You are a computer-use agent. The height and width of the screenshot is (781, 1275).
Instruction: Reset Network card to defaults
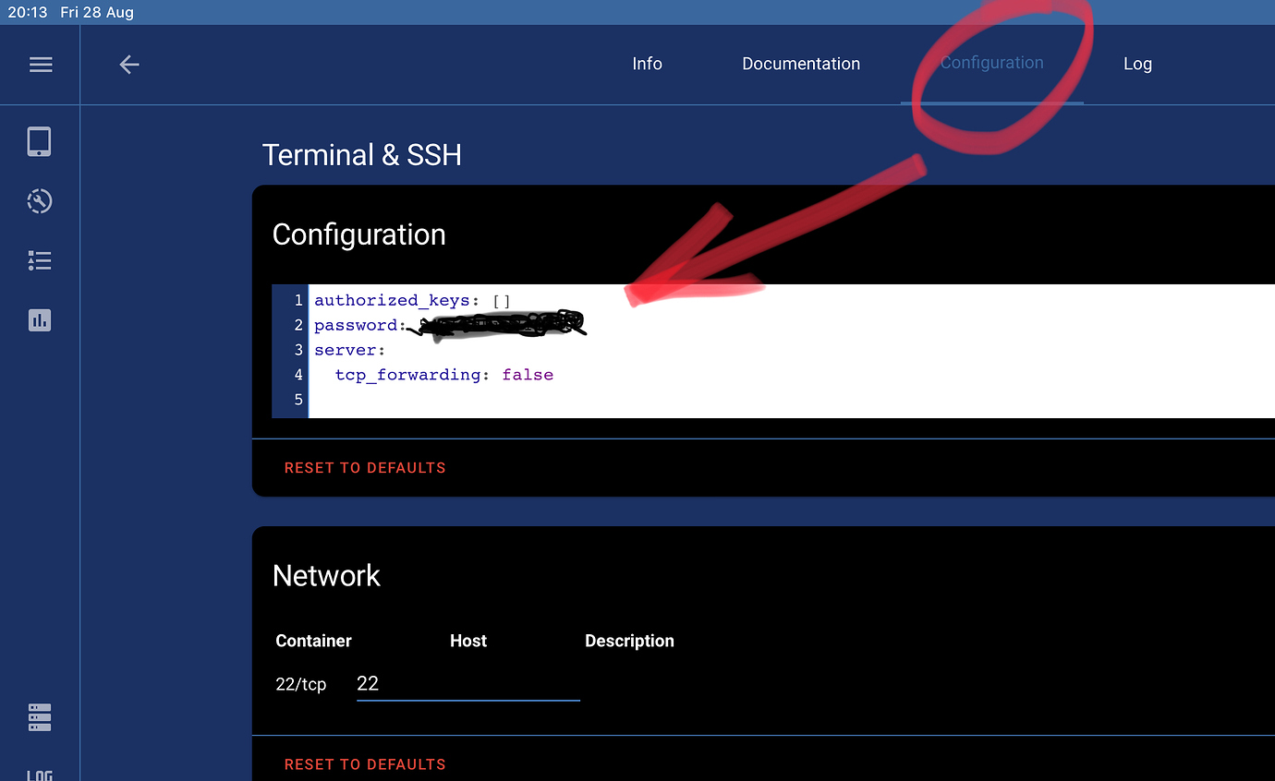365,764
